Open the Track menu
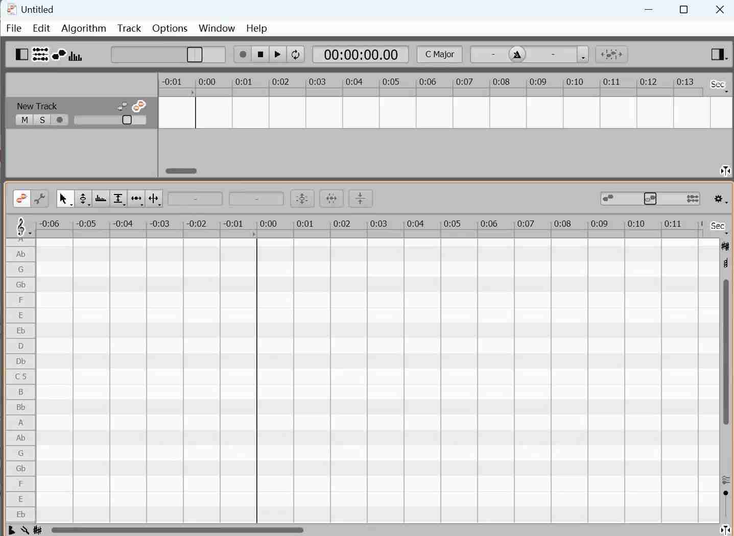Screen dimensions: 734x536 (x=129, y=28)
